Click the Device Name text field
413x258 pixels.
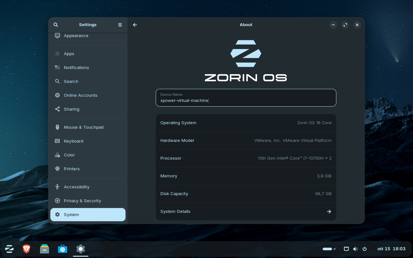(x=246, y=98)
